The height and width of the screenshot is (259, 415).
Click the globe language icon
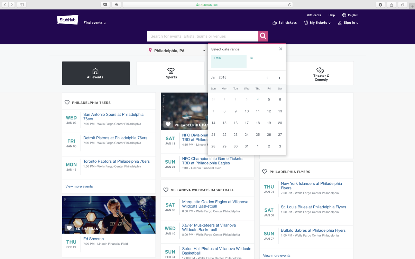(x=344, y=15)
